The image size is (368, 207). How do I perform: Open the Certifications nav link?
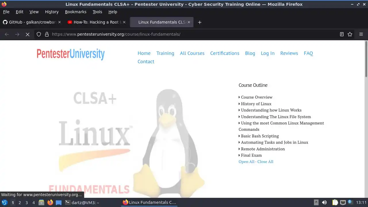point(225,53)
